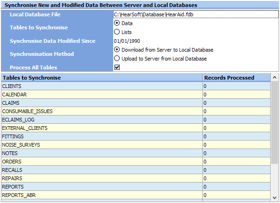Uncheck the Process All Tables checkbox
Screen dimensions: 280x203
point(117,68)
